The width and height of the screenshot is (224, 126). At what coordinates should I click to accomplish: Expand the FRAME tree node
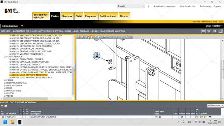tap(5, 80)
